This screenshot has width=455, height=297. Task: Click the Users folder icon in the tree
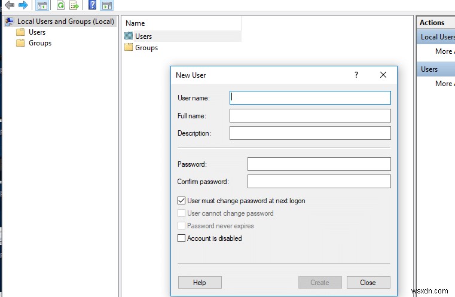pos(20,32)
